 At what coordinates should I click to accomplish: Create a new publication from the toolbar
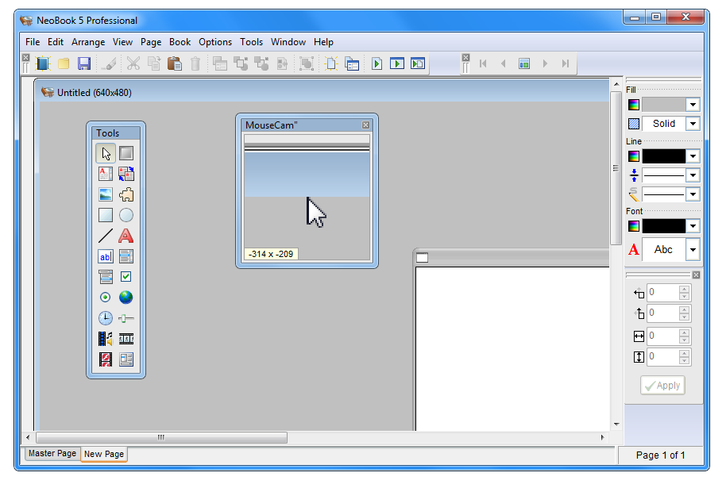click(x=43, y=63)
